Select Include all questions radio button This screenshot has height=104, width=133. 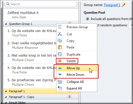88,19
